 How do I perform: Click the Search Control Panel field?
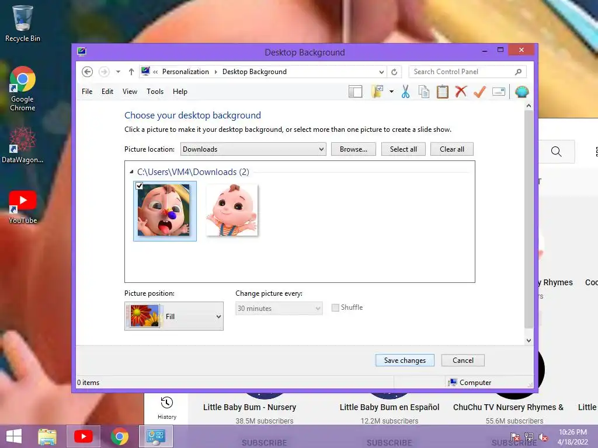pyautogui.click(x=468, y=72)
